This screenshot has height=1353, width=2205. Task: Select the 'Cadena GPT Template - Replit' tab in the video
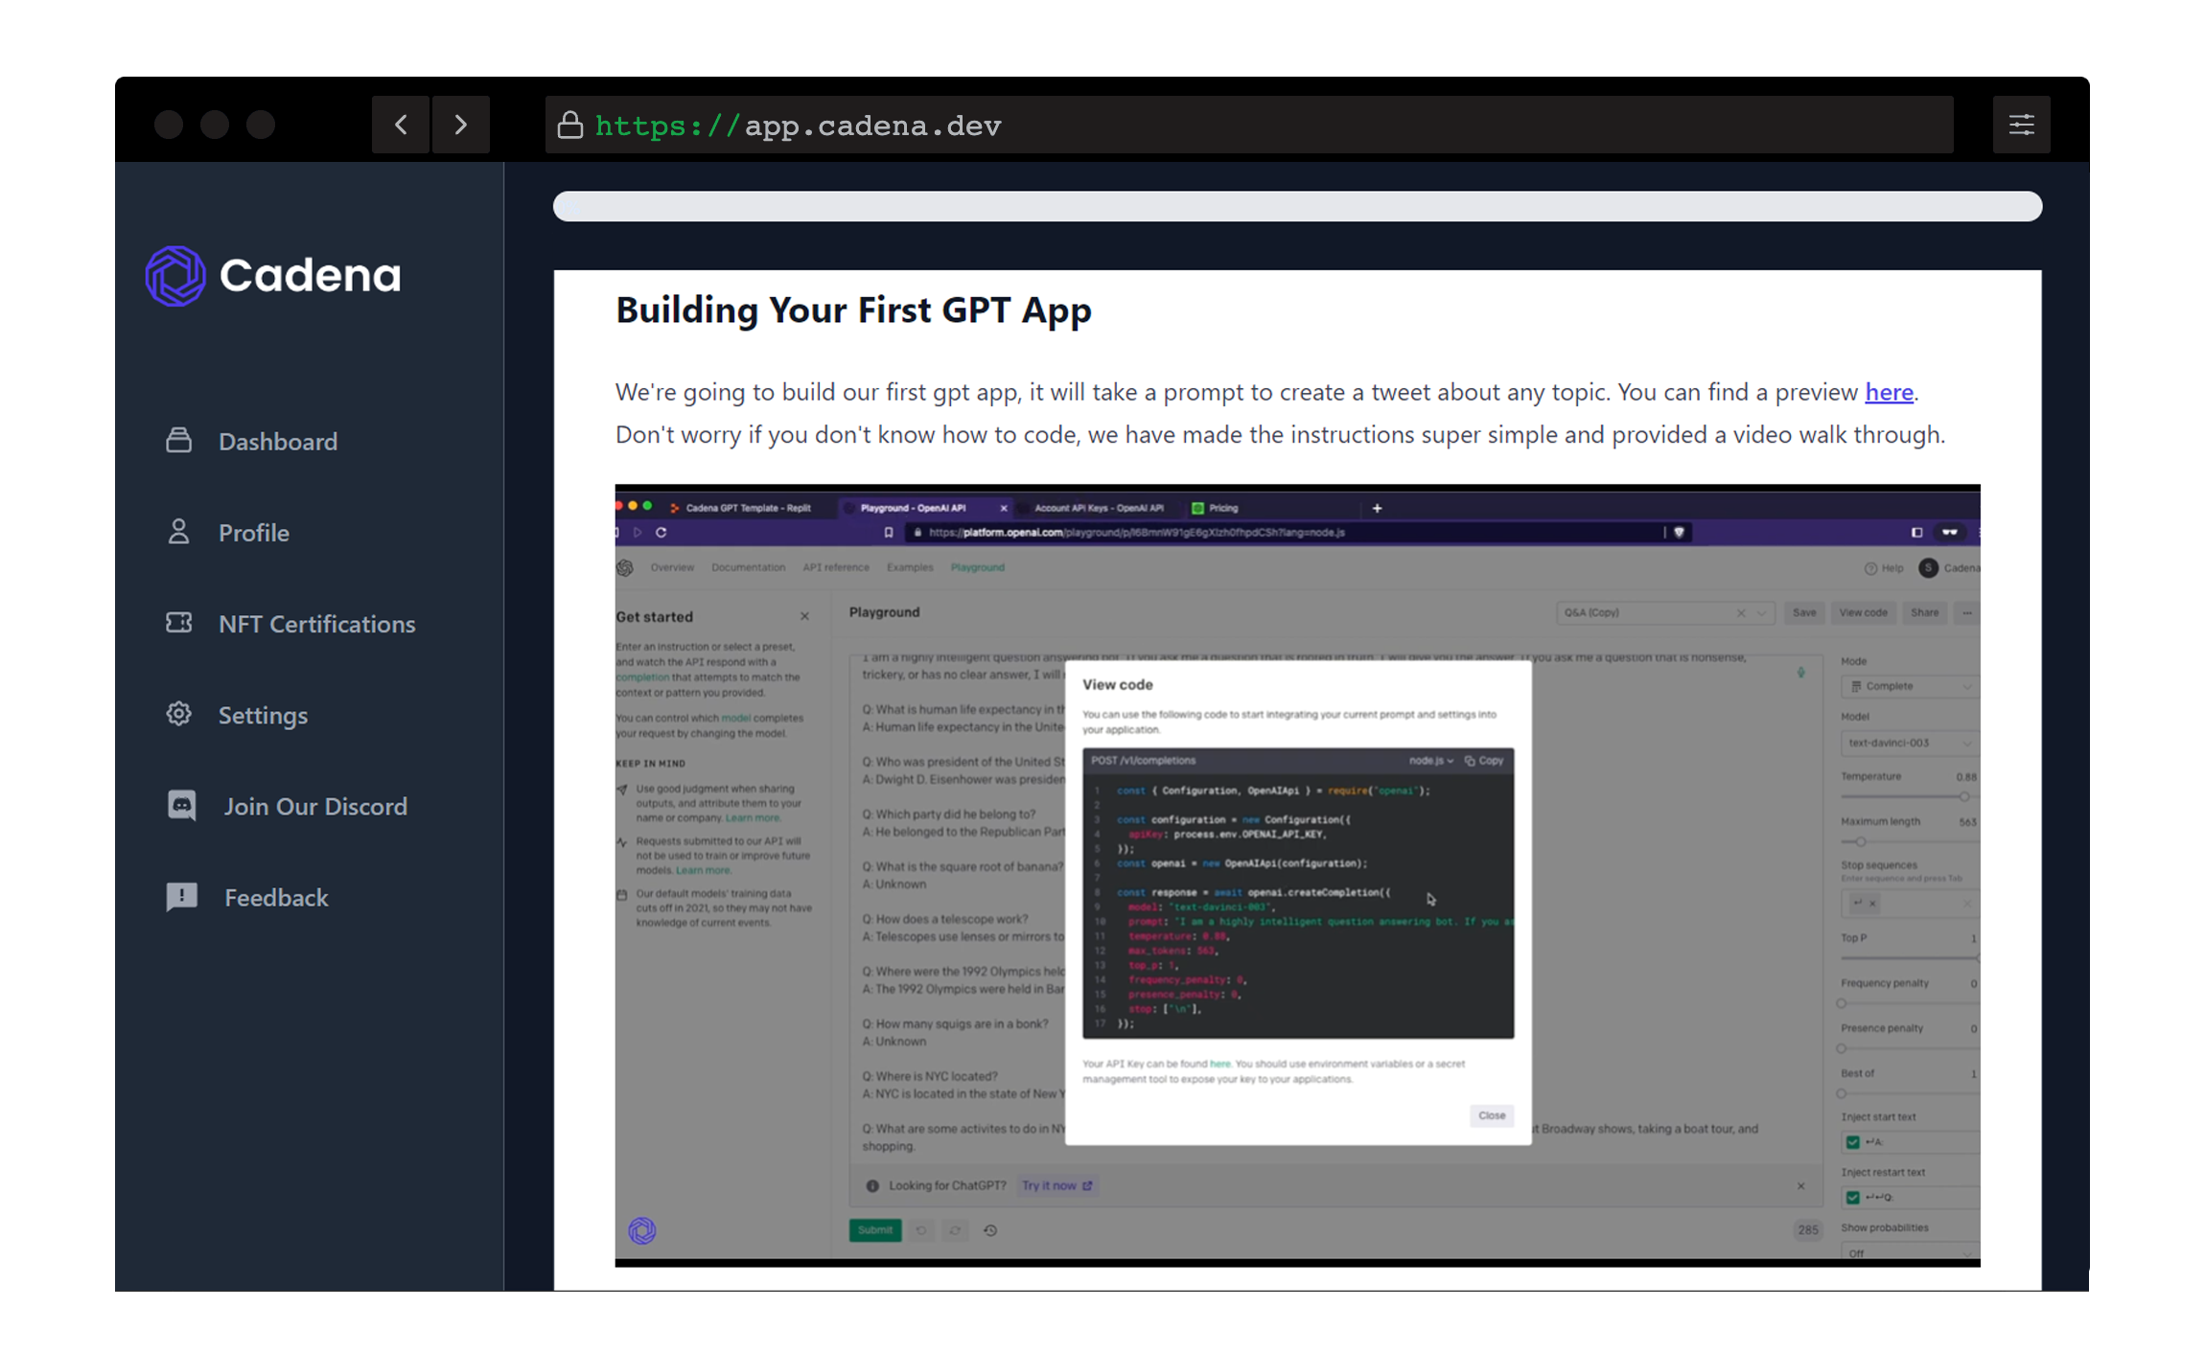click(741, 508)
